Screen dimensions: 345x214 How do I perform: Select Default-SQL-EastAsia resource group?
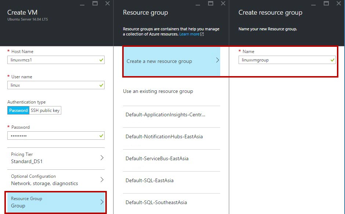click(x=172, y=180)
